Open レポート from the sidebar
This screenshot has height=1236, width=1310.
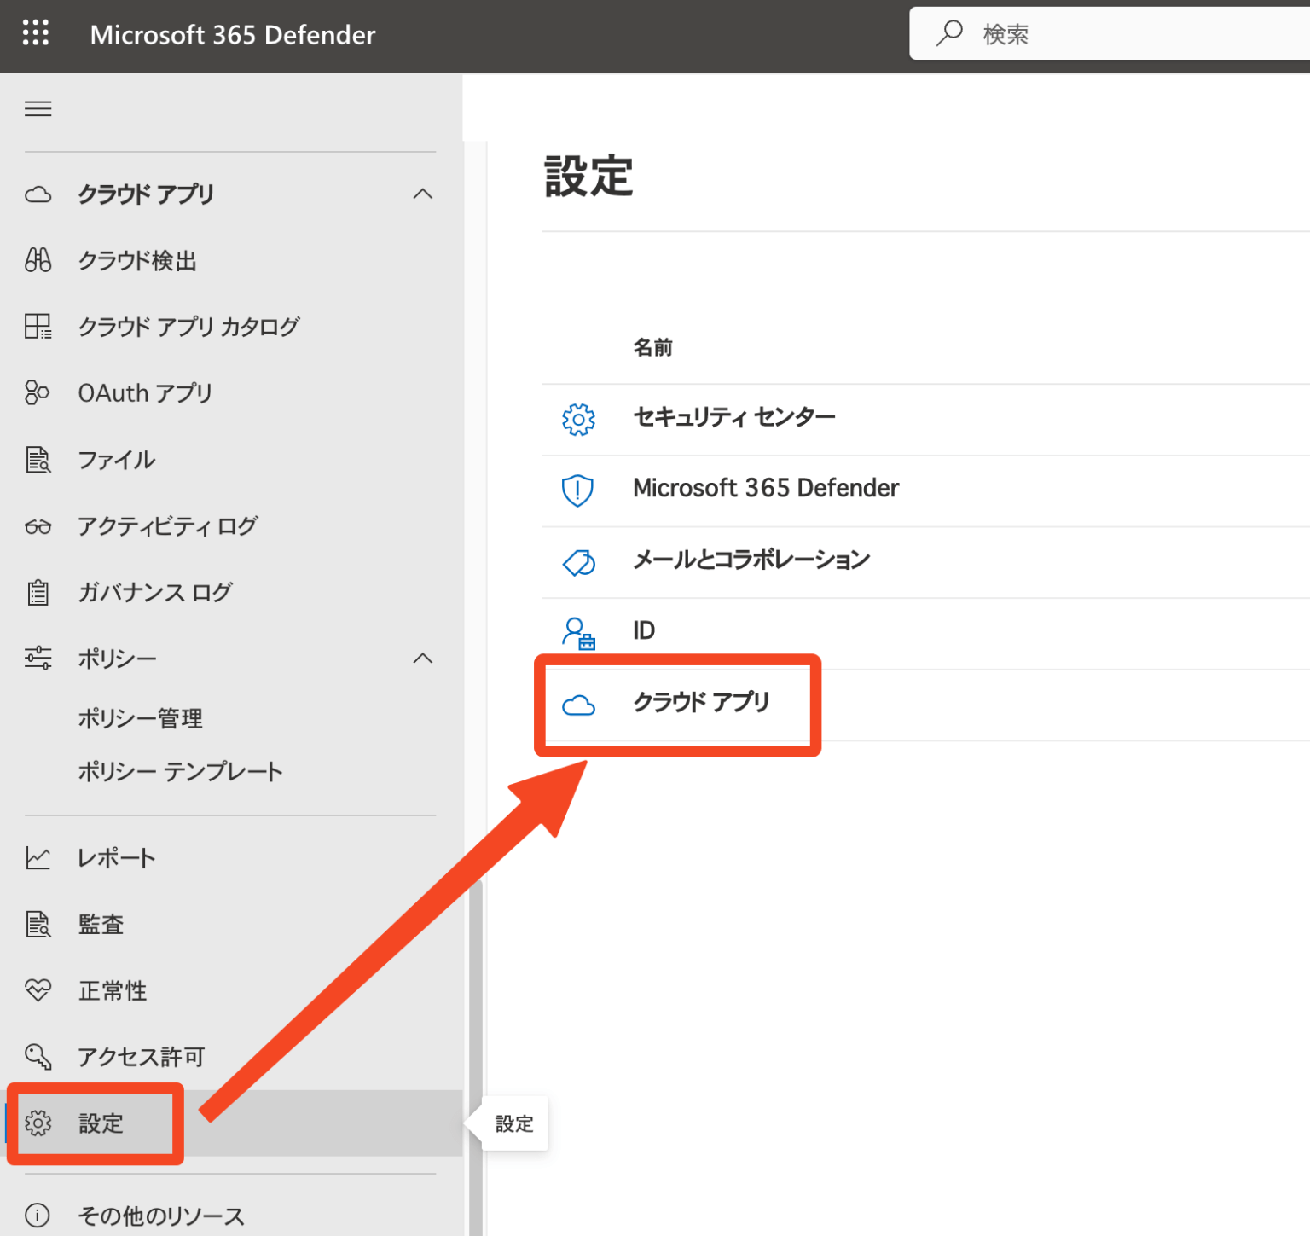click(x=115, y=857)
